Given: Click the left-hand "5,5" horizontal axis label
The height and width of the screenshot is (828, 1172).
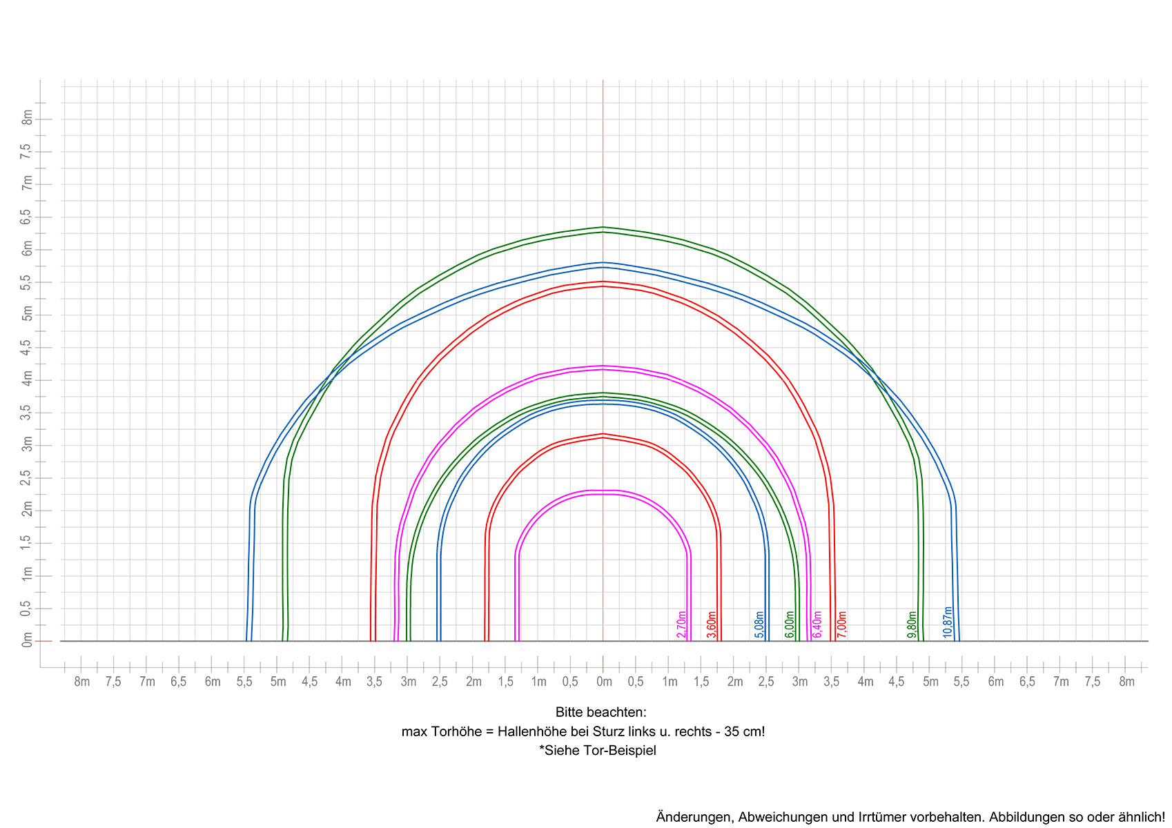Looking at the screenshot, I should (244, 682).
